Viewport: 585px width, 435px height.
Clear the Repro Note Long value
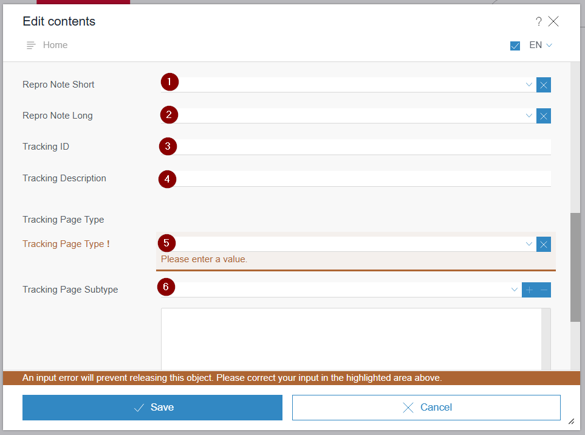coord(544,116)
